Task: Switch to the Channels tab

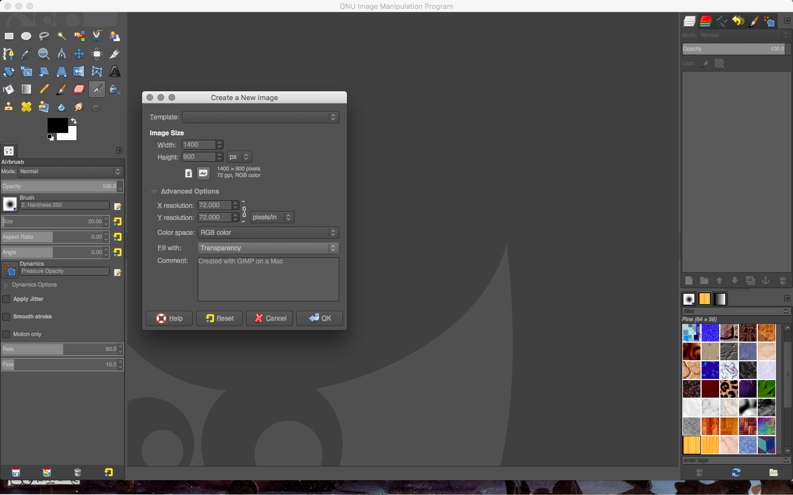Action: (705, 21)
